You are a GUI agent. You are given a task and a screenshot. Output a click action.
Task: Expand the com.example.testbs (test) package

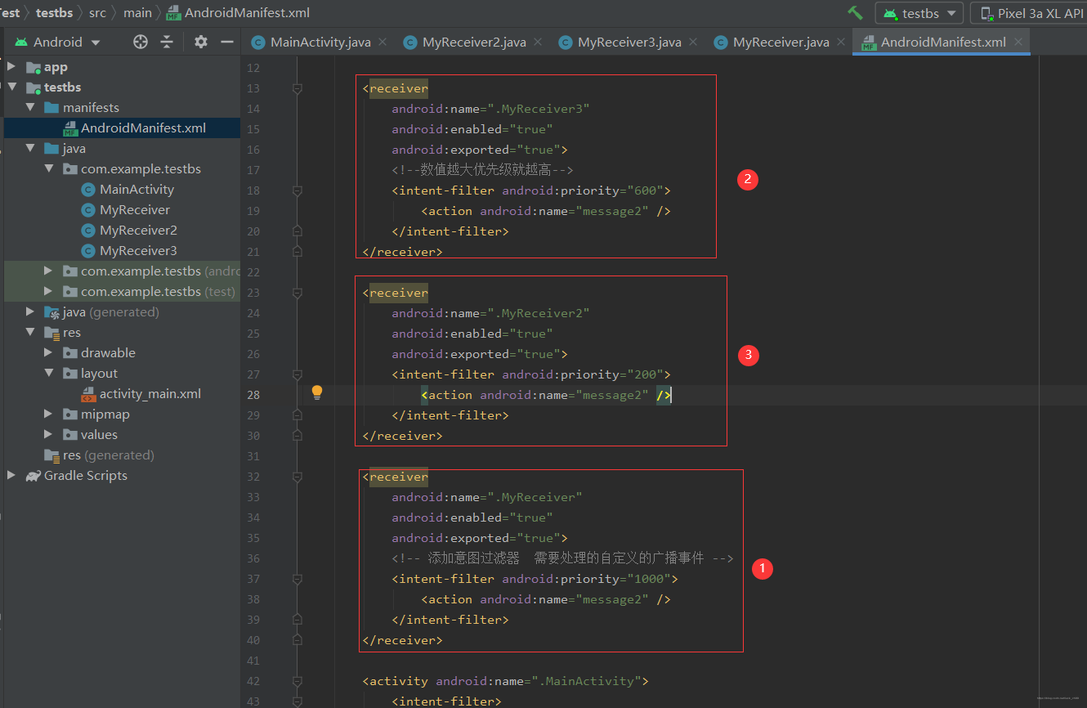[x=49, y=291]
